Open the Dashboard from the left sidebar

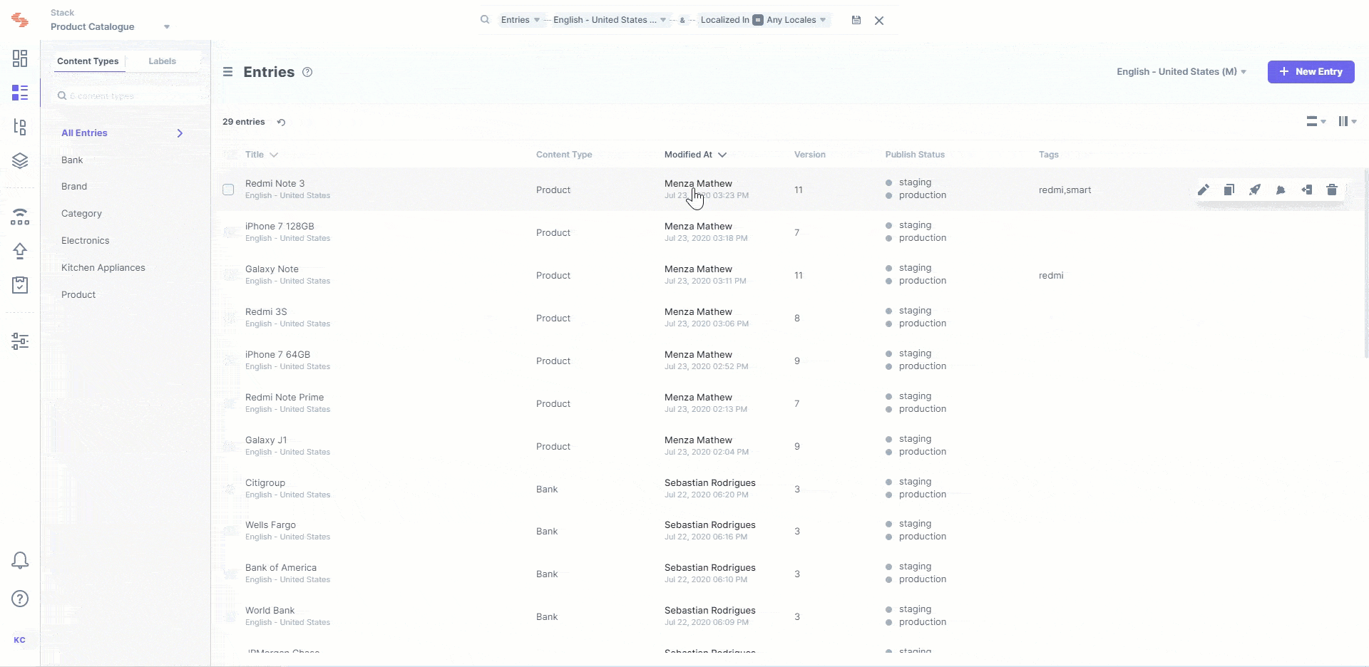(x=20, y=58)
